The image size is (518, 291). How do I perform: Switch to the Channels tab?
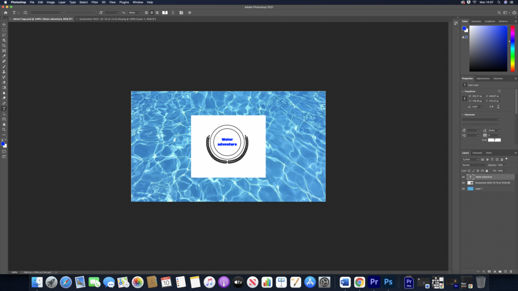[477, 153]
